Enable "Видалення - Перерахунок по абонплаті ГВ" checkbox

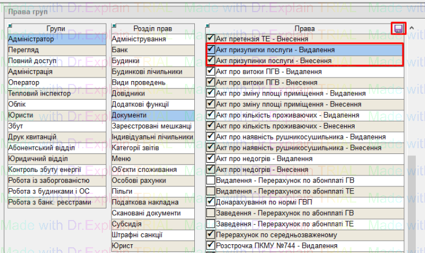[211, 180]
